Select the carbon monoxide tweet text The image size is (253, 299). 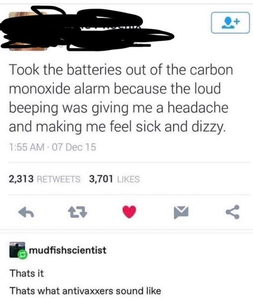121,98
